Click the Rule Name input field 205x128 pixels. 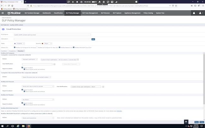point(52,35)
